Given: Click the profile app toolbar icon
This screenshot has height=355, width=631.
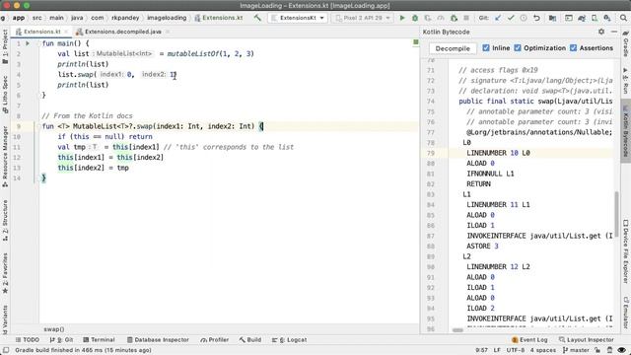Looking at the screenshot, I should coord(441,18).
